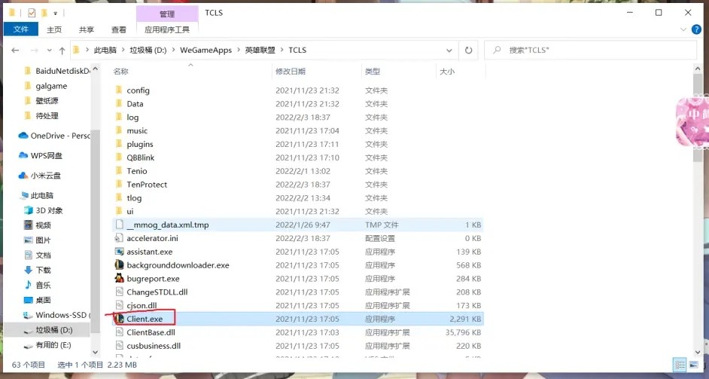The width and height of the screenshot is (709, 379).
Task: Switch to details view layout icon
Action: (x=680, y=365)
